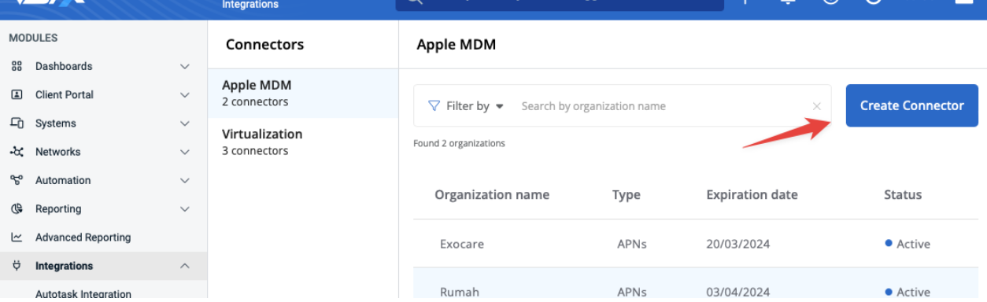
Task: Sort by Expiration date column header
Action: click(x=752, y=195)
